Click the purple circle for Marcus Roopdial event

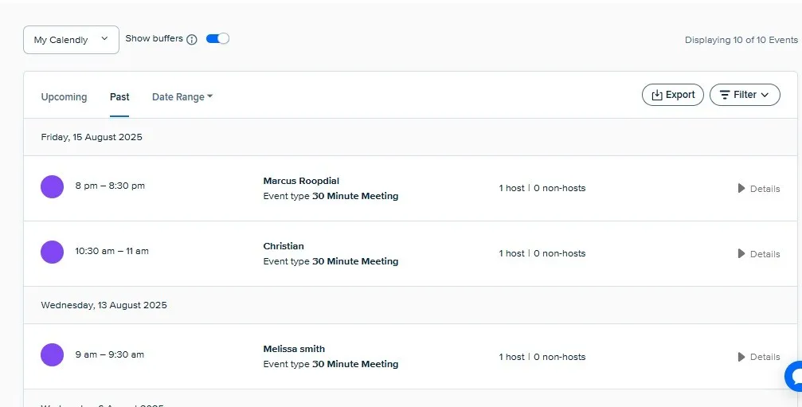52,186
